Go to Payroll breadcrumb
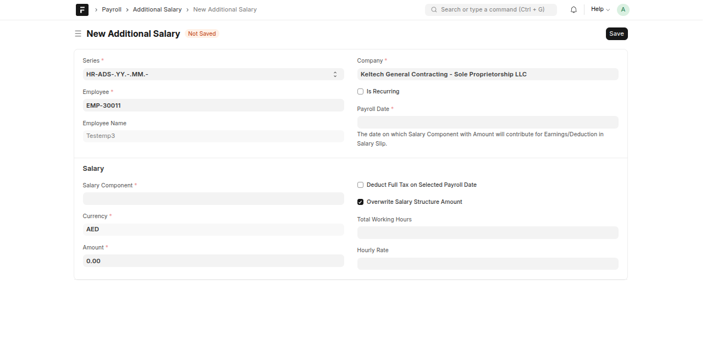 pos(112,10)
